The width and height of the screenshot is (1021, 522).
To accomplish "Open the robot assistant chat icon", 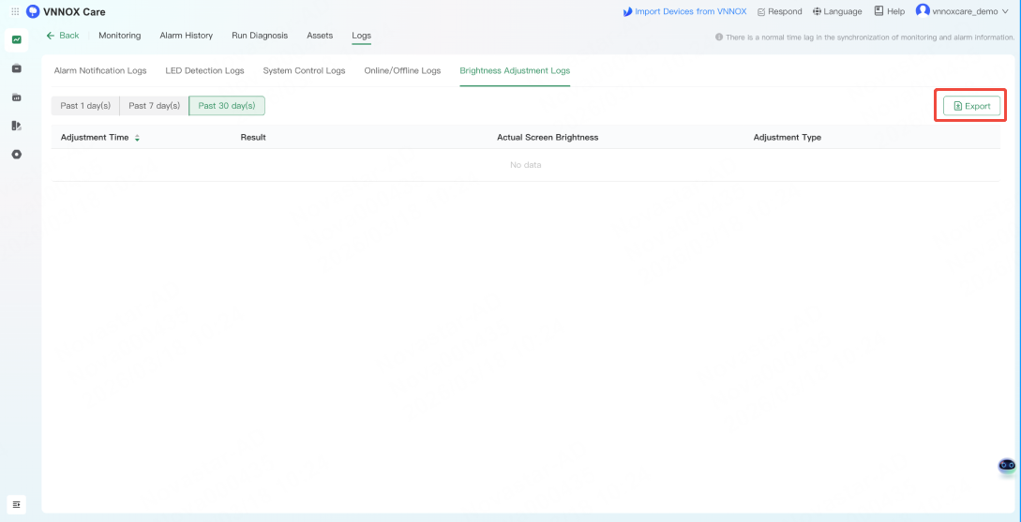I will [x=1006, y=465].
